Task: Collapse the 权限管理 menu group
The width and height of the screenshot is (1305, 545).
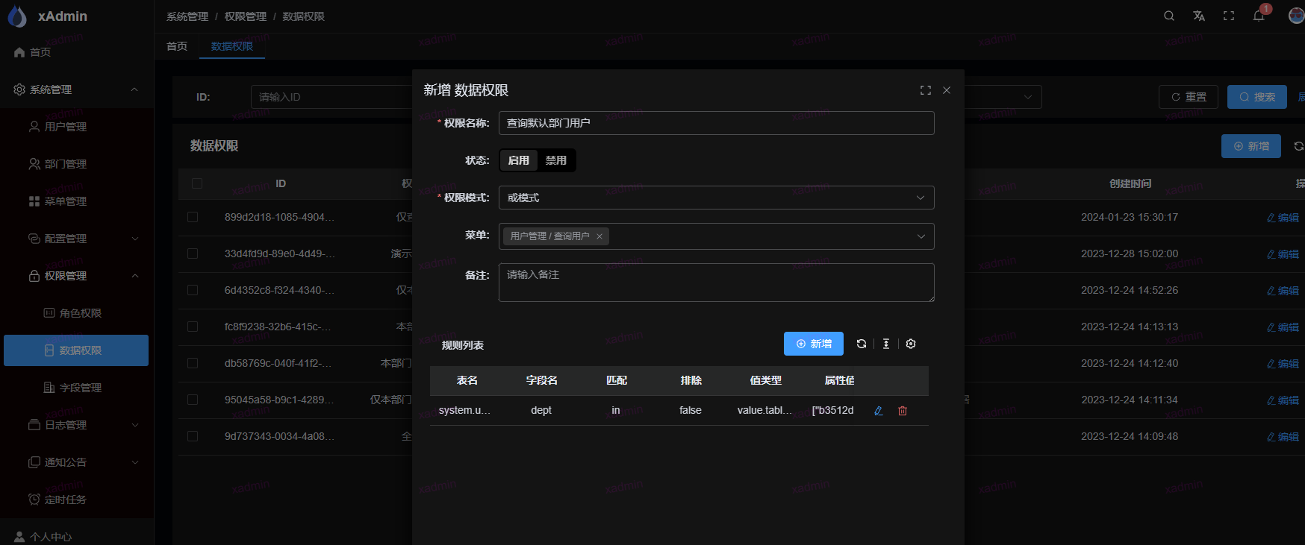Action: (x=77, y=276)
